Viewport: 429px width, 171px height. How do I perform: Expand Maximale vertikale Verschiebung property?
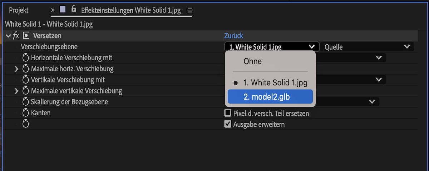click(x=16, y=91)
